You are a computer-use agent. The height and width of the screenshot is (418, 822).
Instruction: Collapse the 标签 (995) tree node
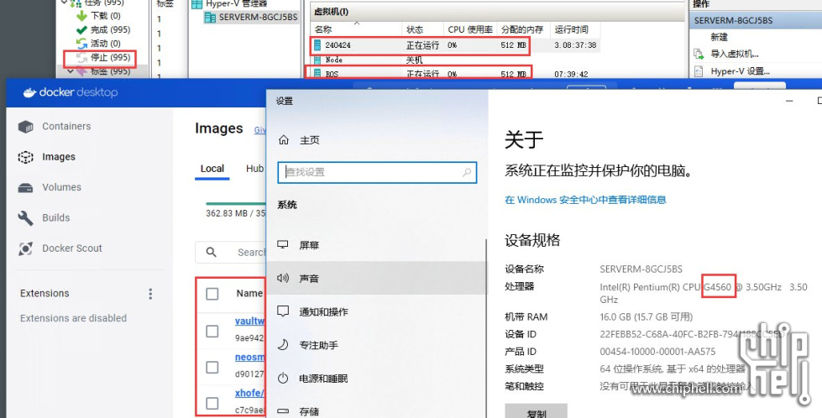pos(71,71)
